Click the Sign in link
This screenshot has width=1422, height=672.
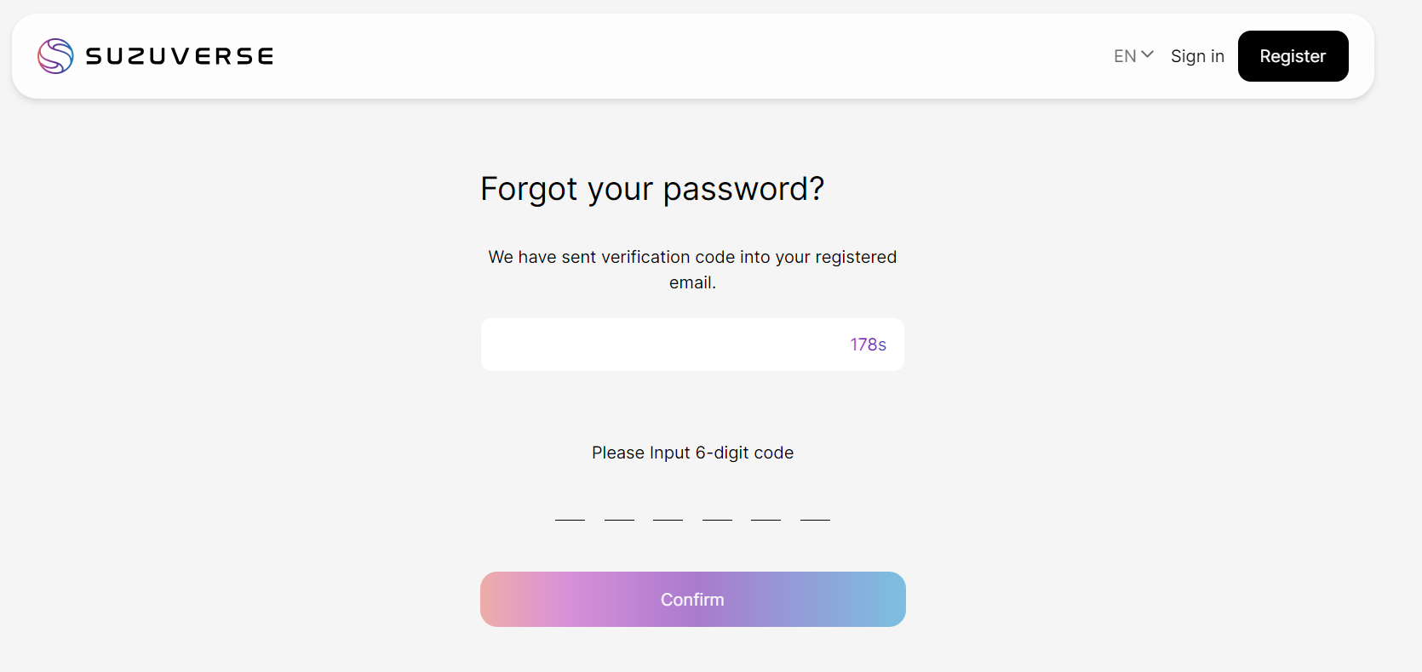[x=1197, y=55]
